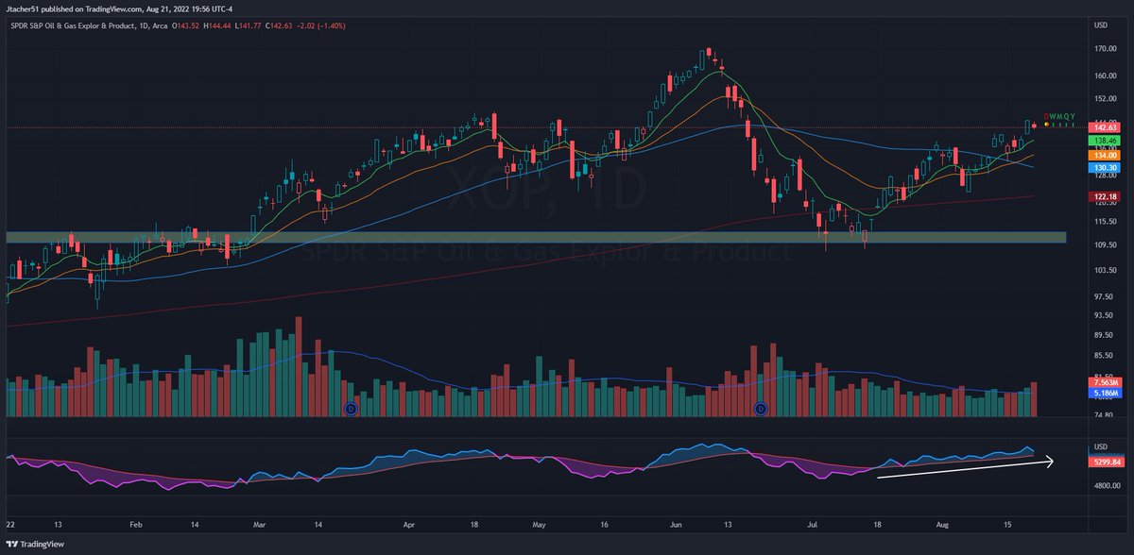This screenshot has height=555, width=1134.
Task: Click the 89.50 price axis tick
Action: [x=1105, y=335]
